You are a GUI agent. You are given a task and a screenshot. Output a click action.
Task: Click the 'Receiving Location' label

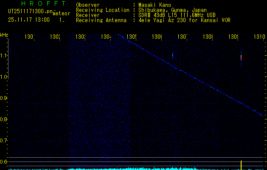point(103,10)
